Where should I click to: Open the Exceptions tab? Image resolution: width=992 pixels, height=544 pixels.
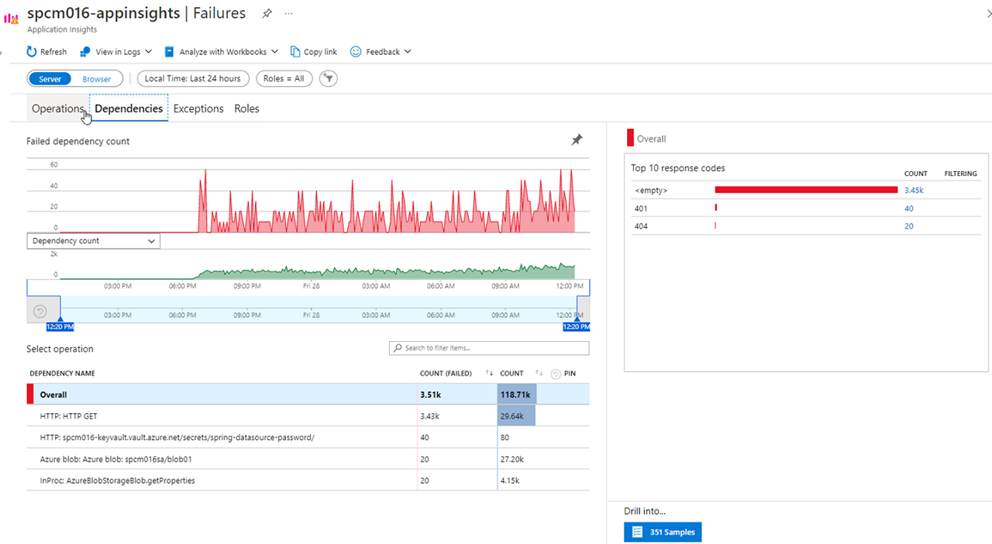point(198,108)
